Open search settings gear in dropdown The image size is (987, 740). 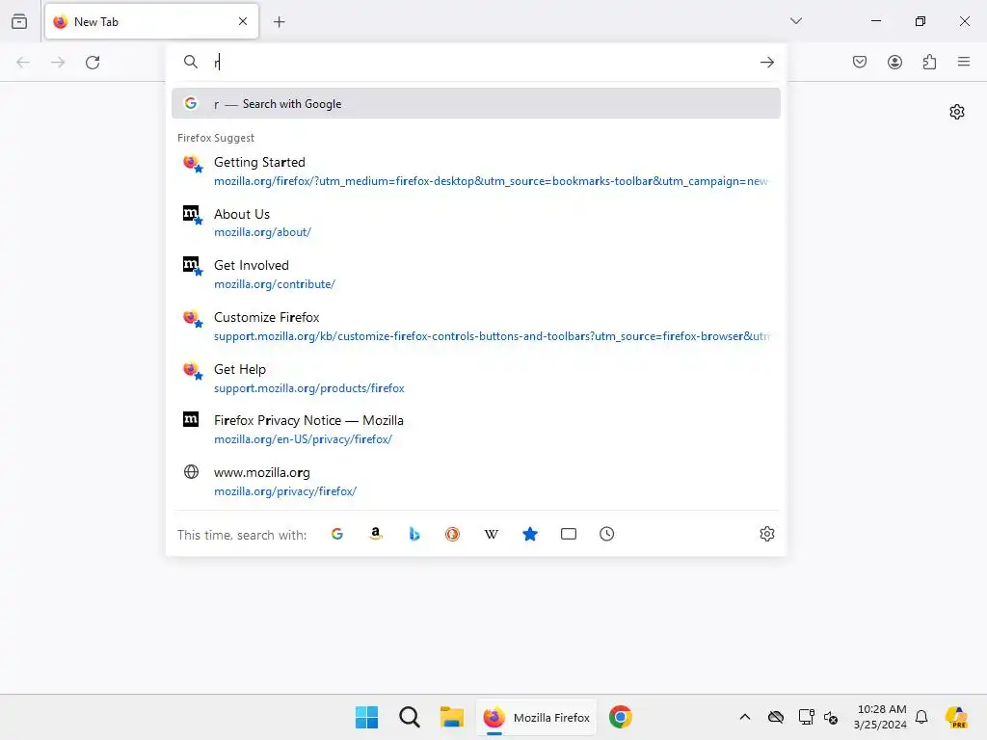click(x=766, y=534)
